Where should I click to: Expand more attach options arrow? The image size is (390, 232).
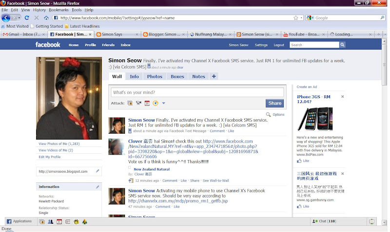[163, 103]
